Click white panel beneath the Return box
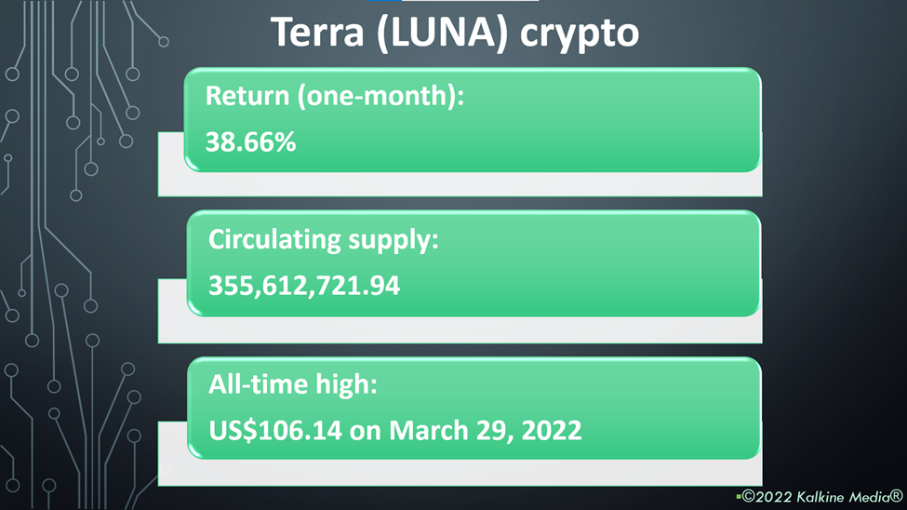The height and width of the screenshot is (510, 907). tap(460, 184)
